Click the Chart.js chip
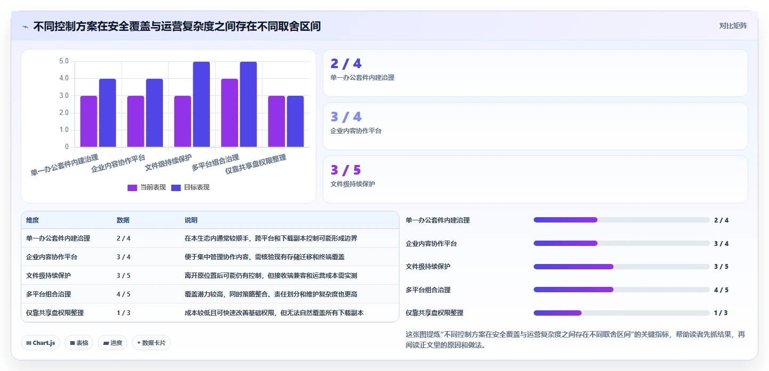 [x=41, y=343]
